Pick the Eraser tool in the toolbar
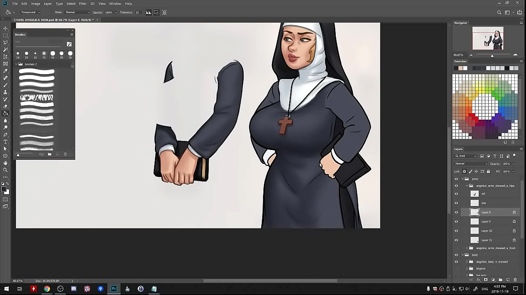 click(5, 106)
